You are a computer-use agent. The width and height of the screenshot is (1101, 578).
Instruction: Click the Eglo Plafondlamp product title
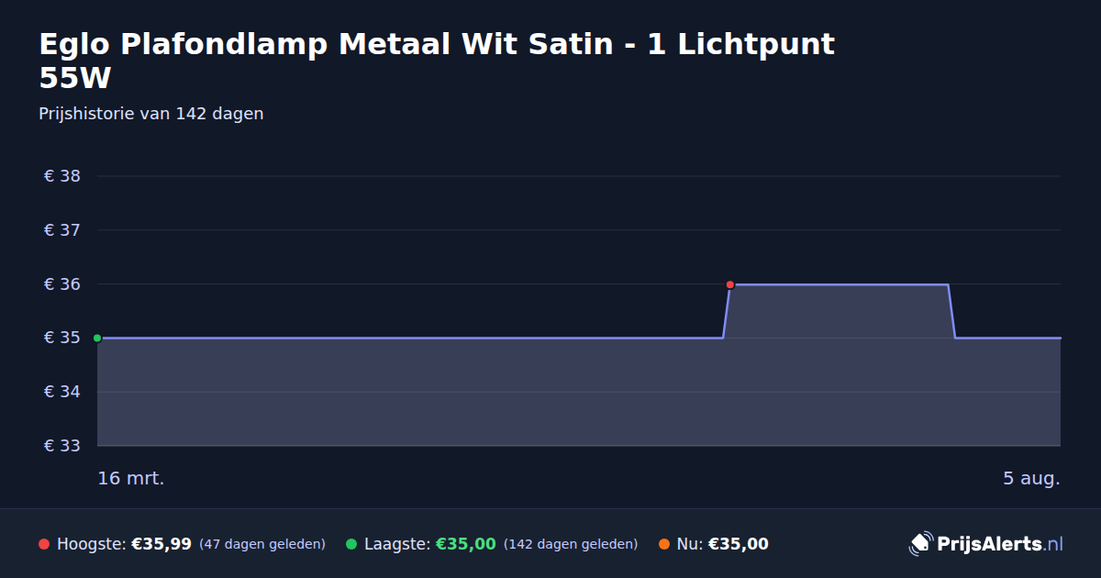click(437, 61)
